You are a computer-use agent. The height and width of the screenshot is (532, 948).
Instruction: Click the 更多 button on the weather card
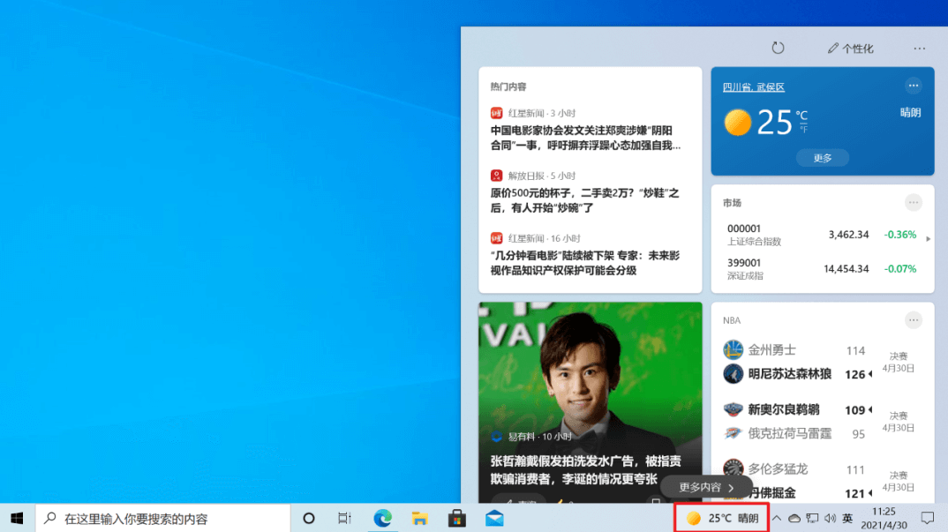click(x=822, y=157)
